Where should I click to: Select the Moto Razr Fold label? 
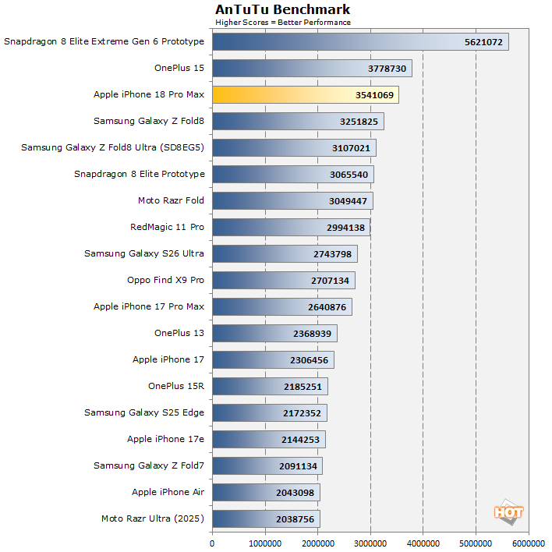click(171, 200)
